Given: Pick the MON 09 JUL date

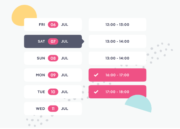Looking at the screenshot, I should point(53,75).
